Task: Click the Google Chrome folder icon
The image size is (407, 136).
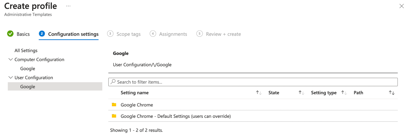Action: tap(114, 105)
